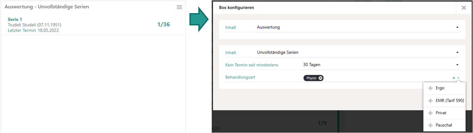Click the Auswertung - Unvollständige Serien heading

47,7
